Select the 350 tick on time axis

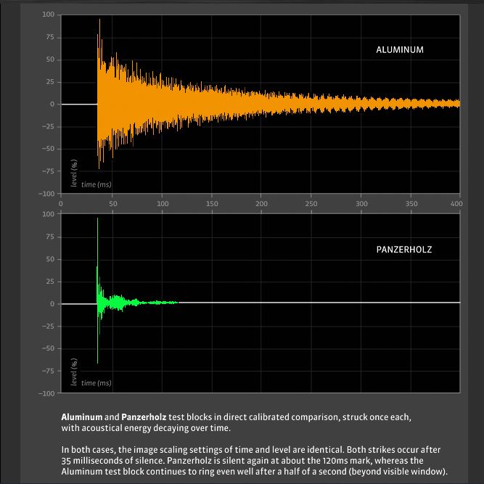point(411,204)
